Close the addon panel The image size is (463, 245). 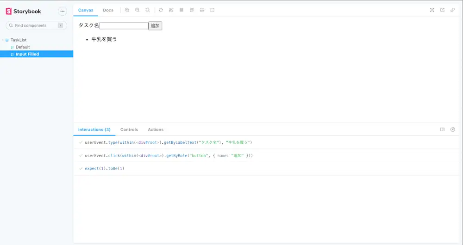453,129
